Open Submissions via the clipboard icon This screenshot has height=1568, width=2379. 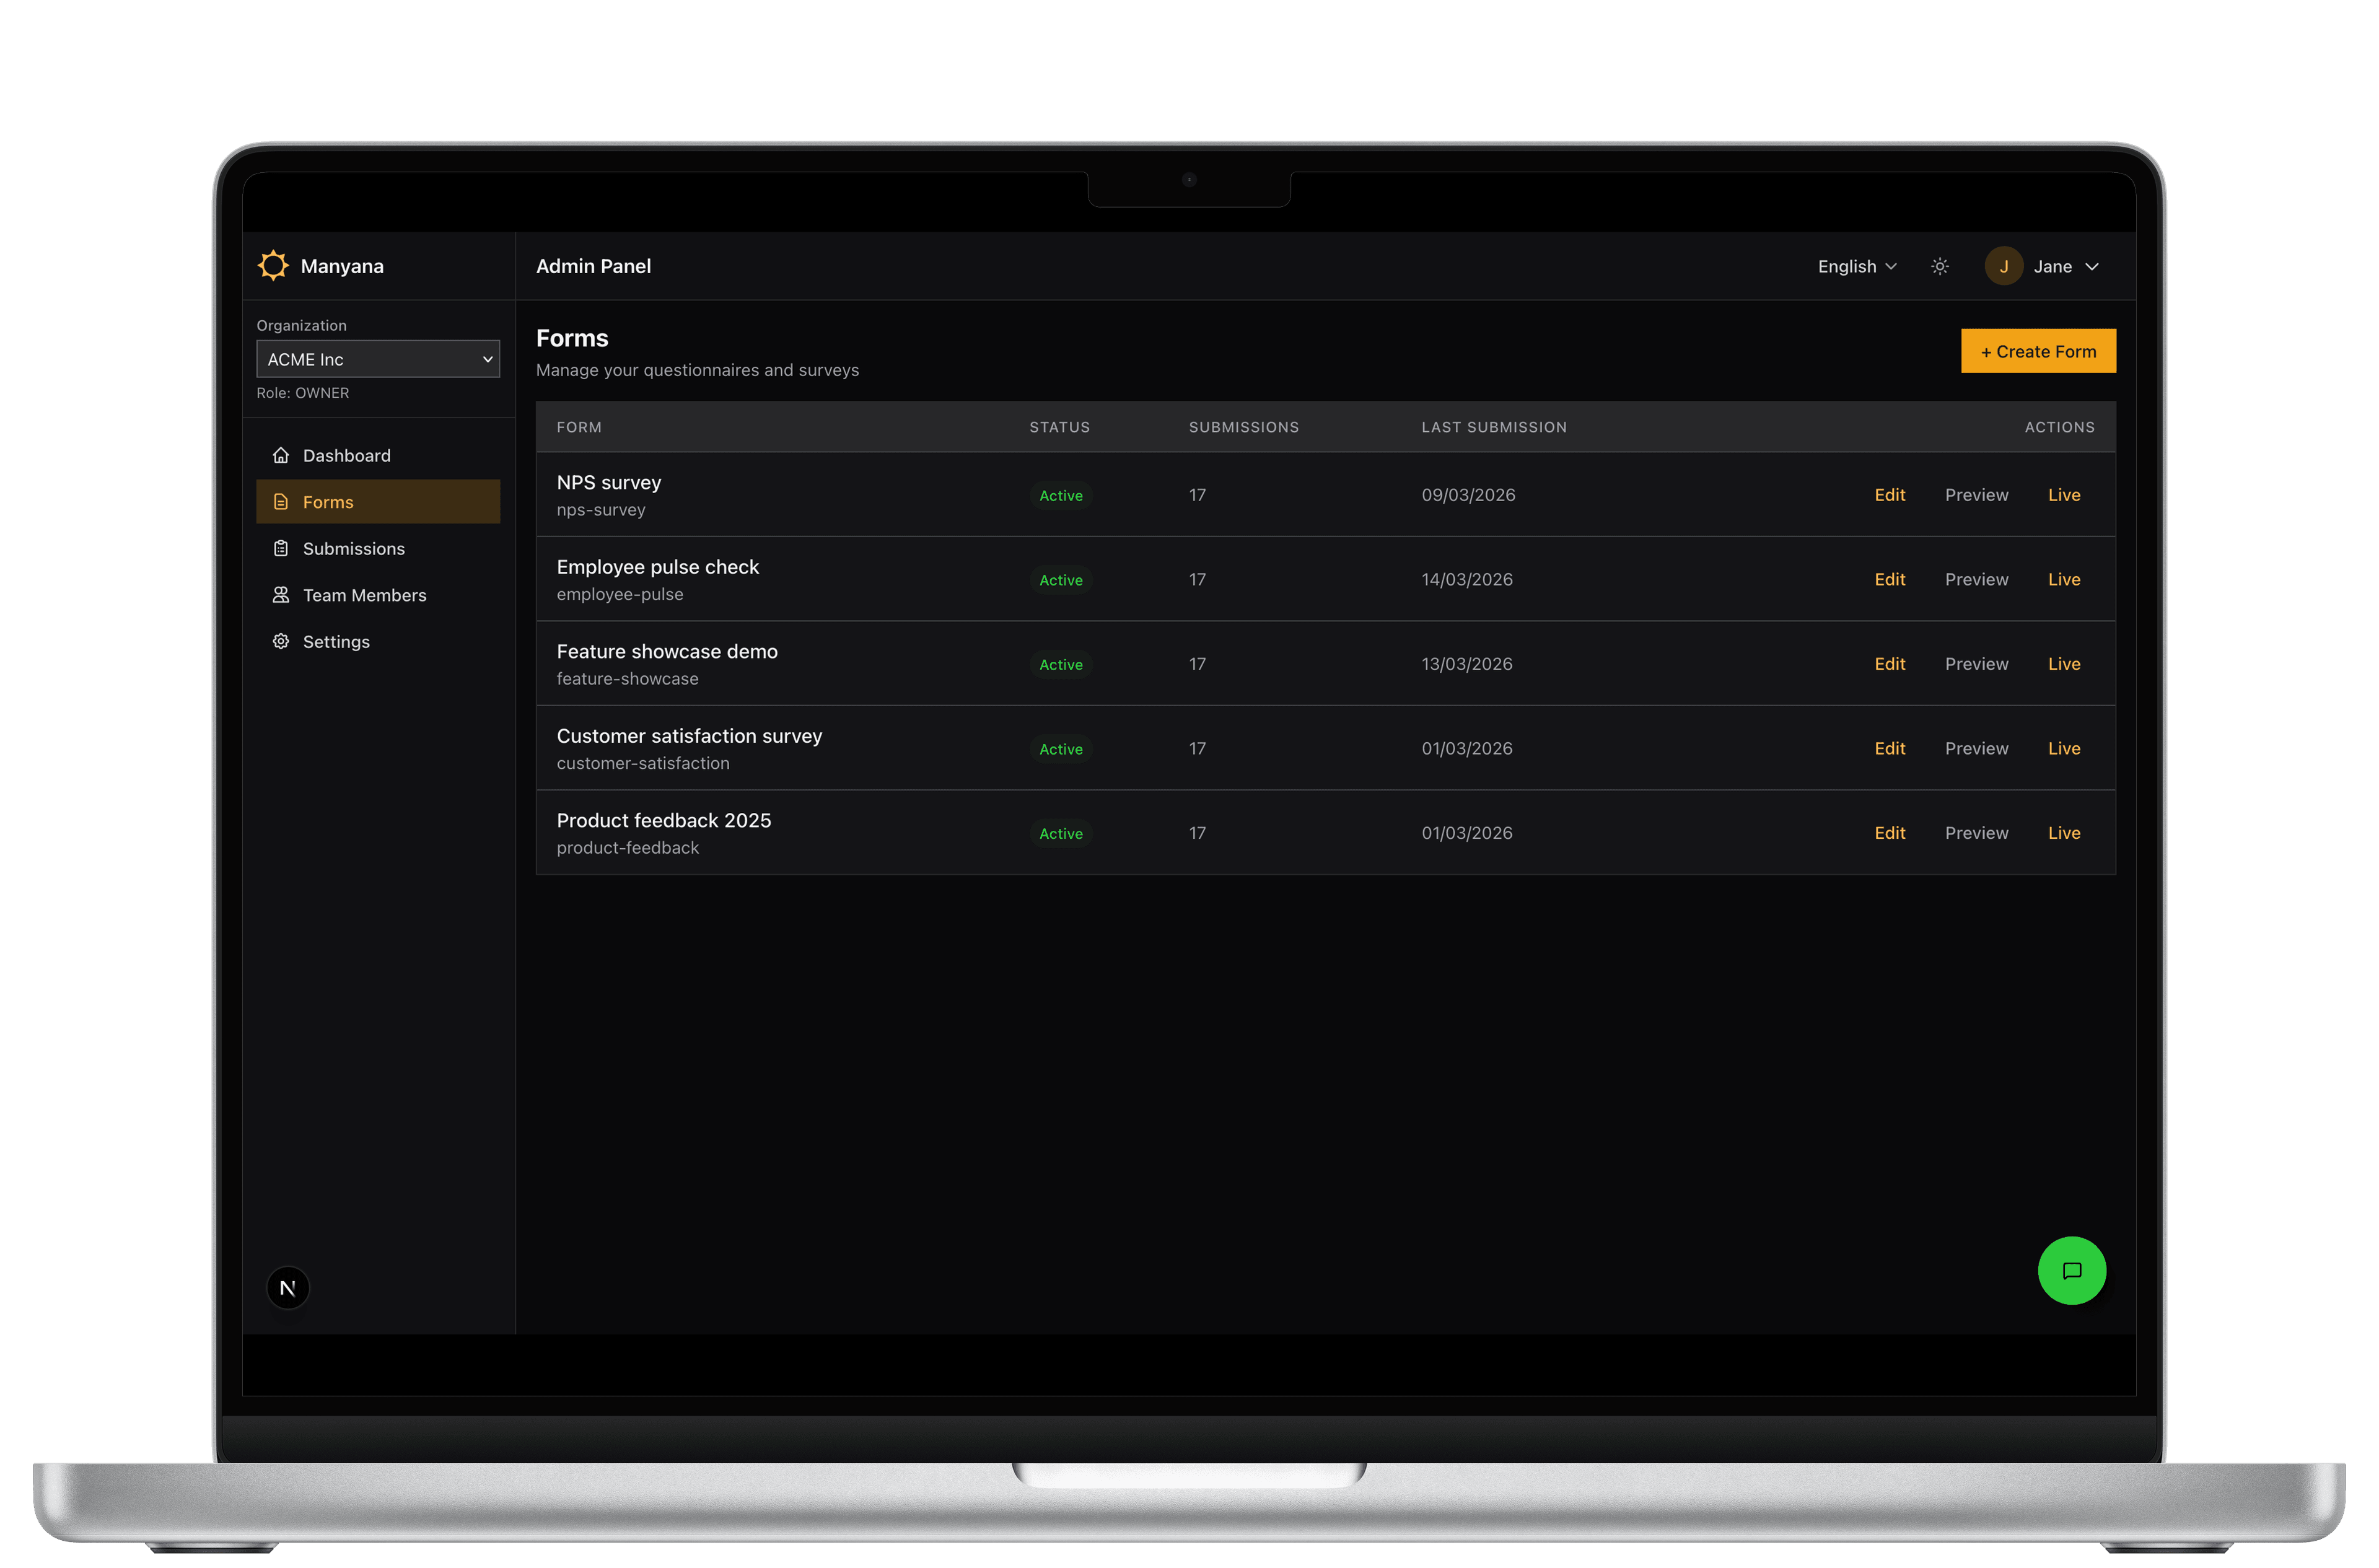click(281, 548)
